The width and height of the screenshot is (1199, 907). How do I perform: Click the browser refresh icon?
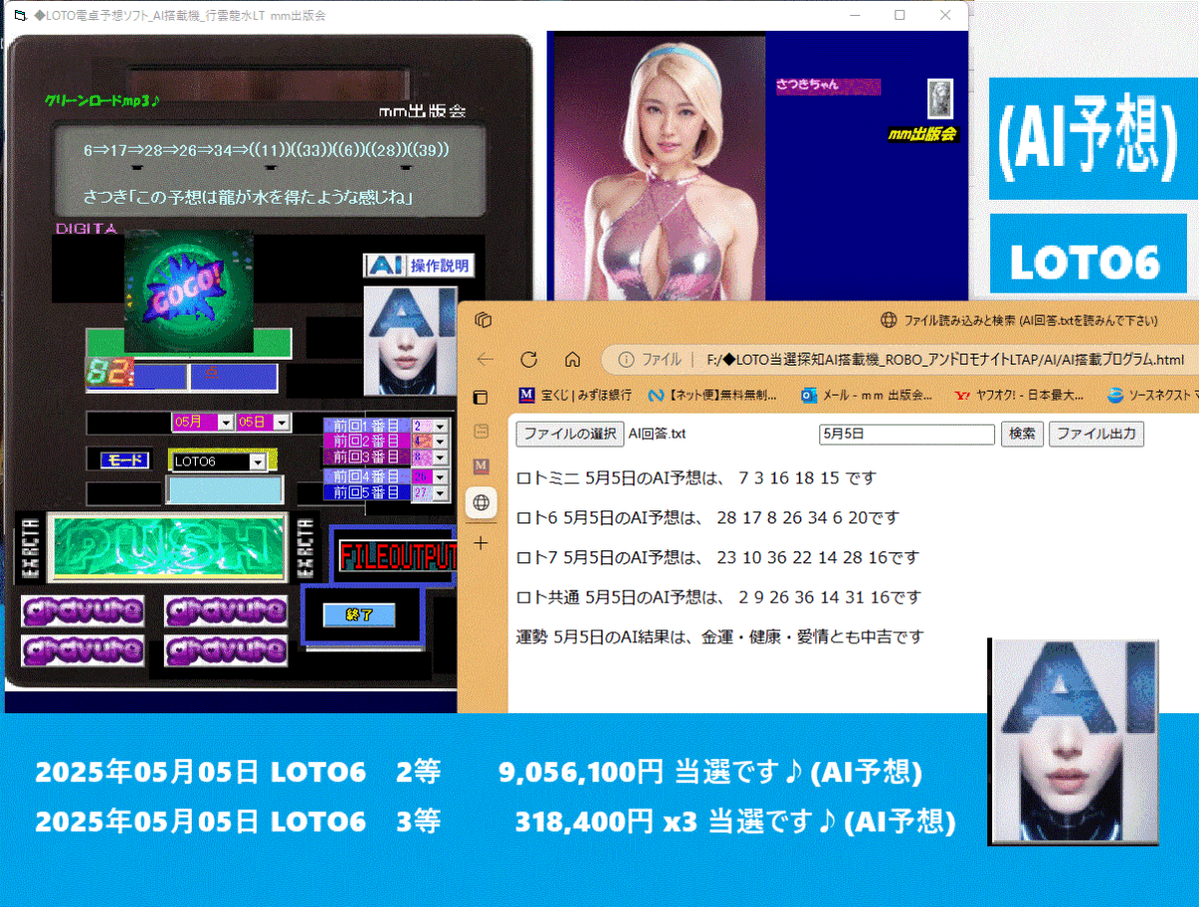530,360
